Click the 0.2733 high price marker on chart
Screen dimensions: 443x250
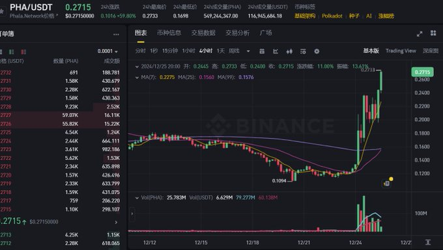368,70
